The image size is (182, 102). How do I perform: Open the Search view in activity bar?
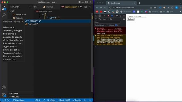[4, 15]
